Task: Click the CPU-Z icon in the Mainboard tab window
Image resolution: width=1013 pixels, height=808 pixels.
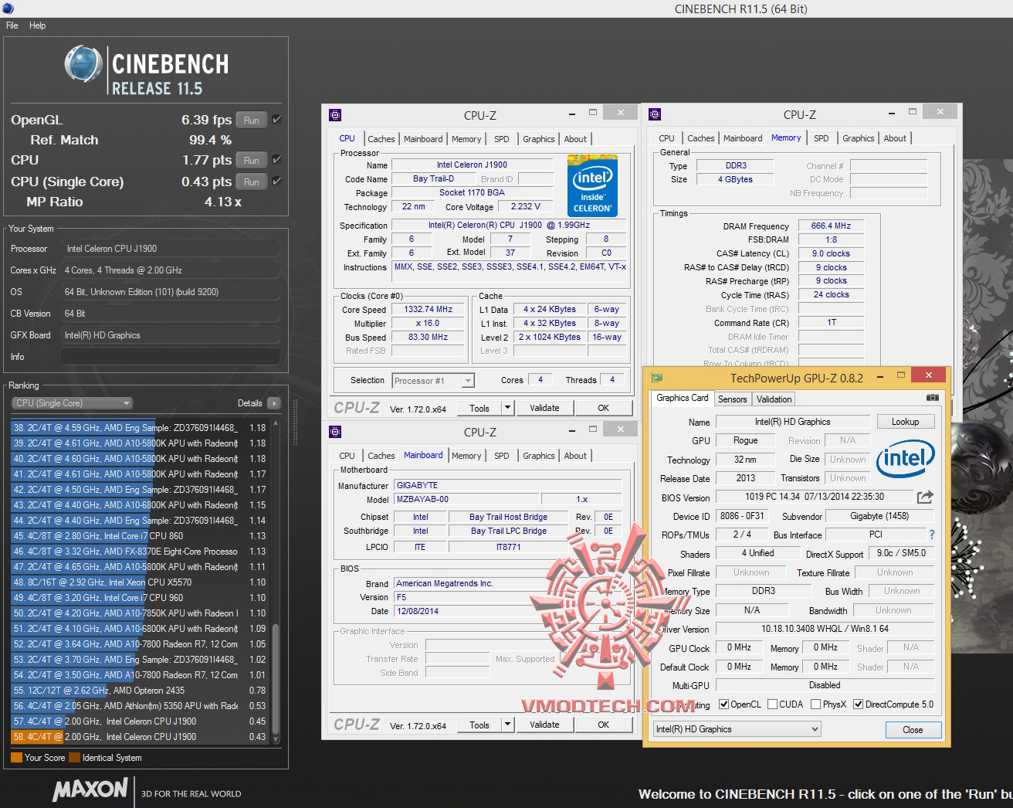Action: (335, 432)
